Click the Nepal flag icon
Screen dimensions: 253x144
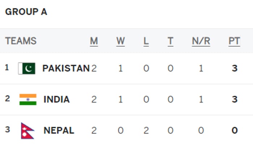[x=27, y=130]
